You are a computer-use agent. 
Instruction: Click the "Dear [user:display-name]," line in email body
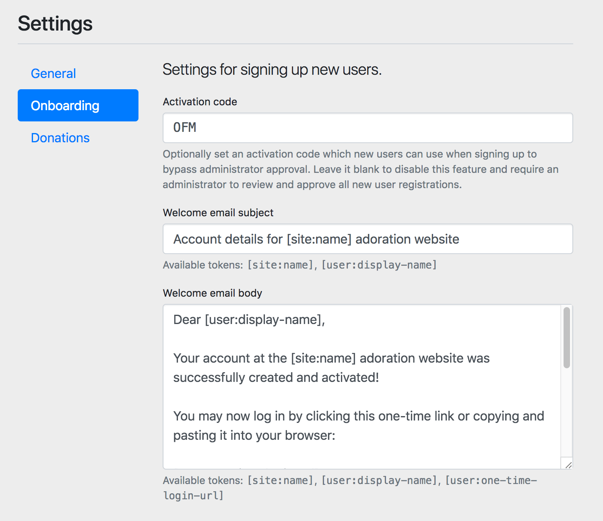pyautogui.click(x=249, y=320)
